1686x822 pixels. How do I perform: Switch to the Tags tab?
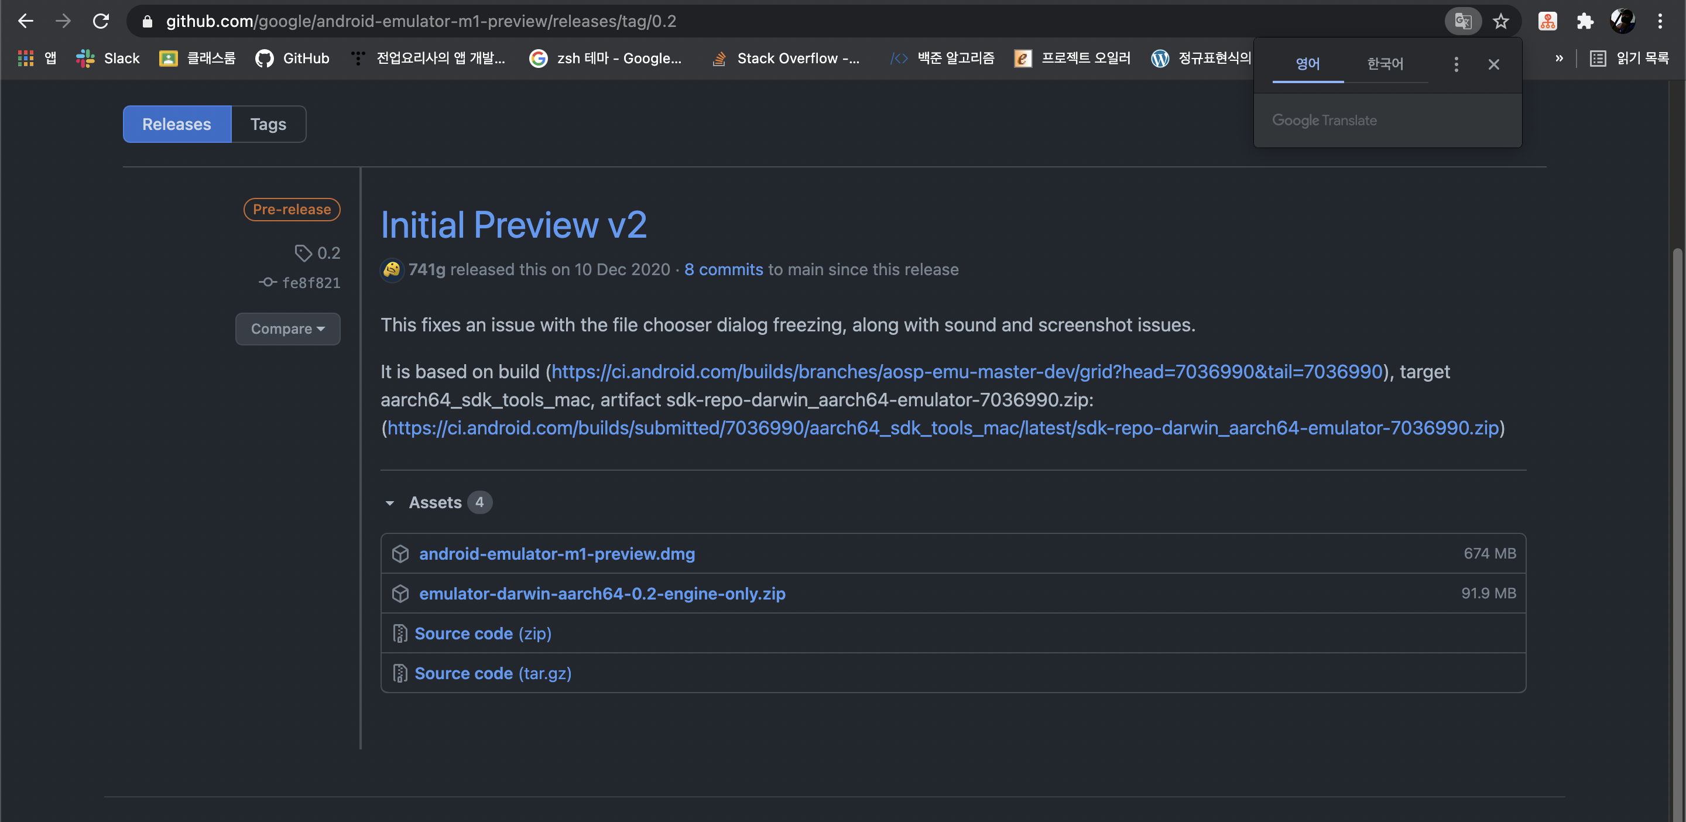point(268,124)
